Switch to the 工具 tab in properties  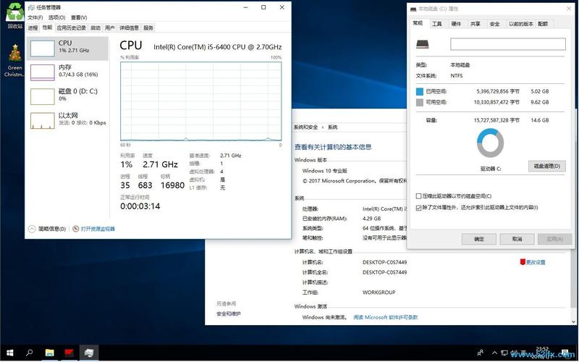tap(437, 24)
